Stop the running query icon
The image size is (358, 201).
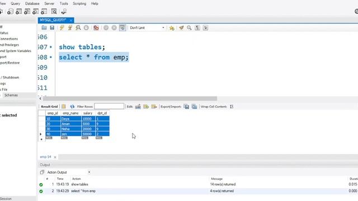pyautogui.click(x=86, y=28)
